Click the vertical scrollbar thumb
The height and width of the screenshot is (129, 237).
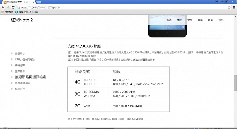235,83
